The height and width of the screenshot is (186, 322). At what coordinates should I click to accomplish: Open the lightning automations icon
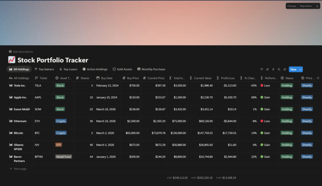(273, 69)
